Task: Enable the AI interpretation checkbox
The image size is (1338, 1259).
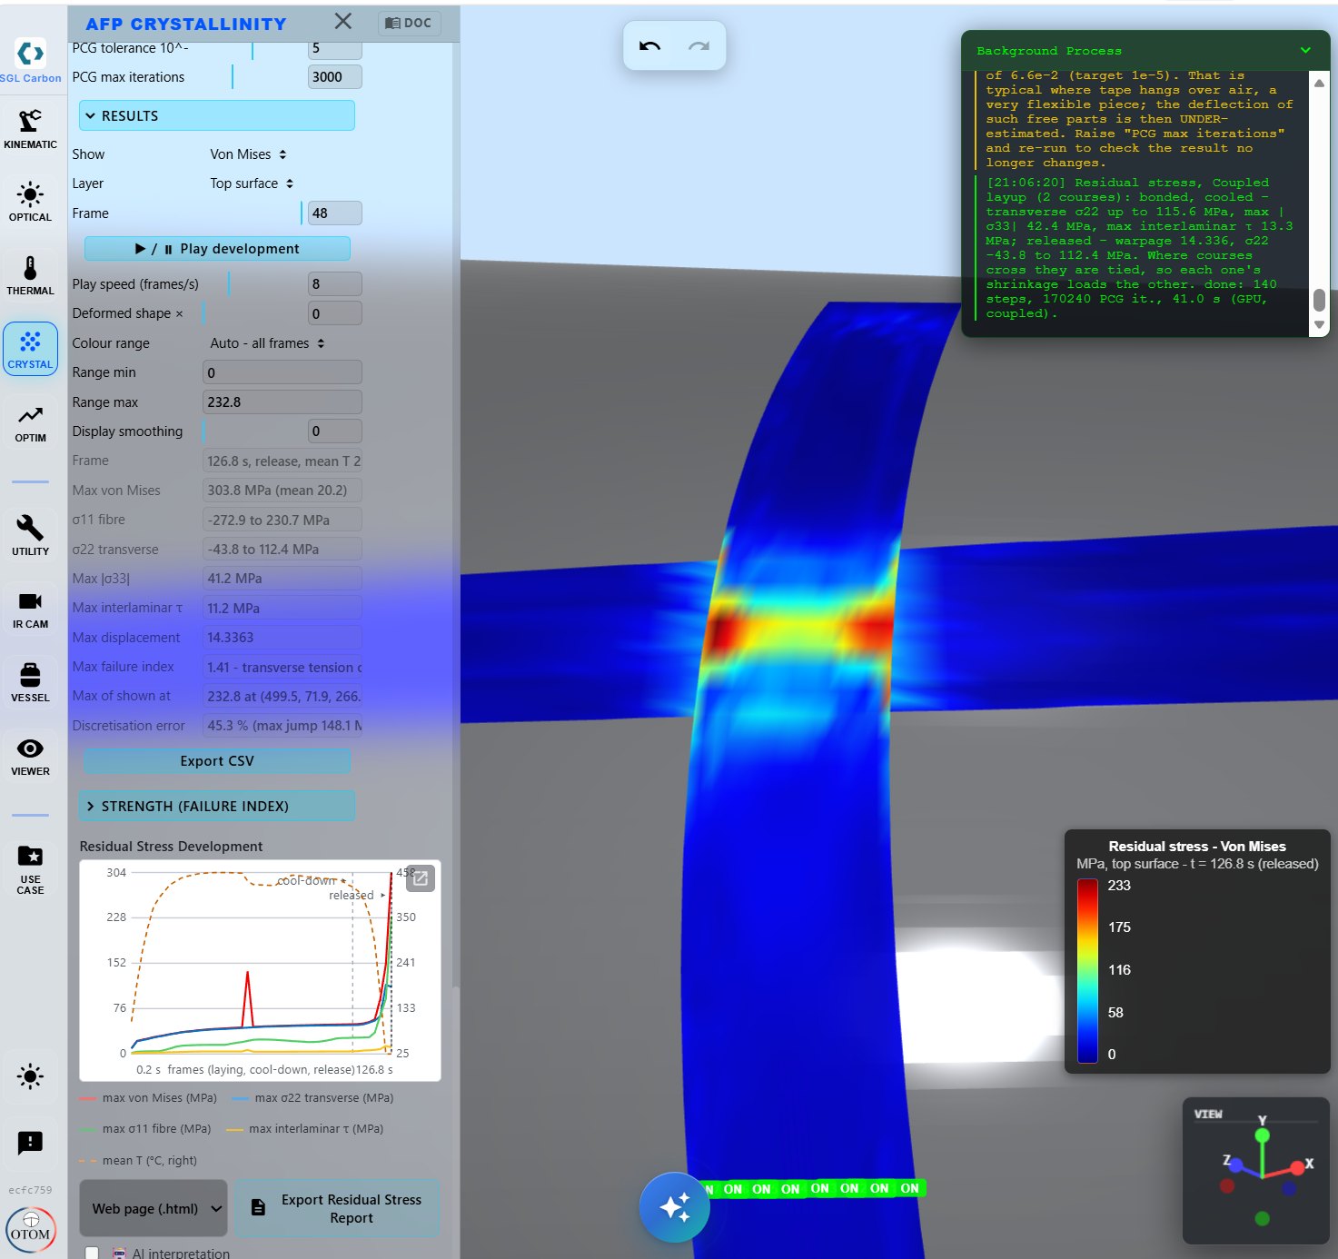Action: point(92,1253)
